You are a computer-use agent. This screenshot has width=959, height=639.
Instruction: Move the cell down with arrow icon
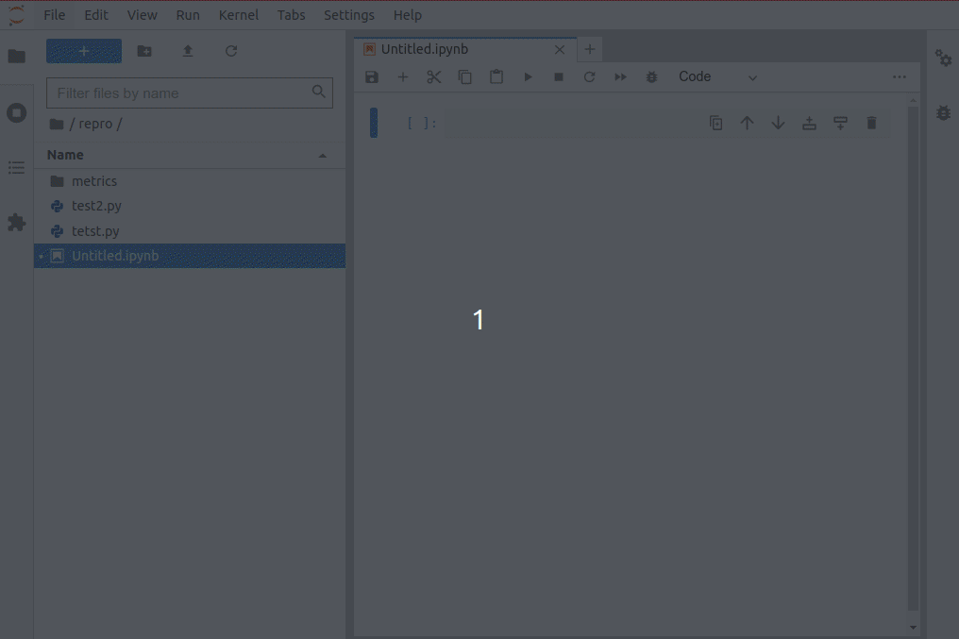coord(778,122)
